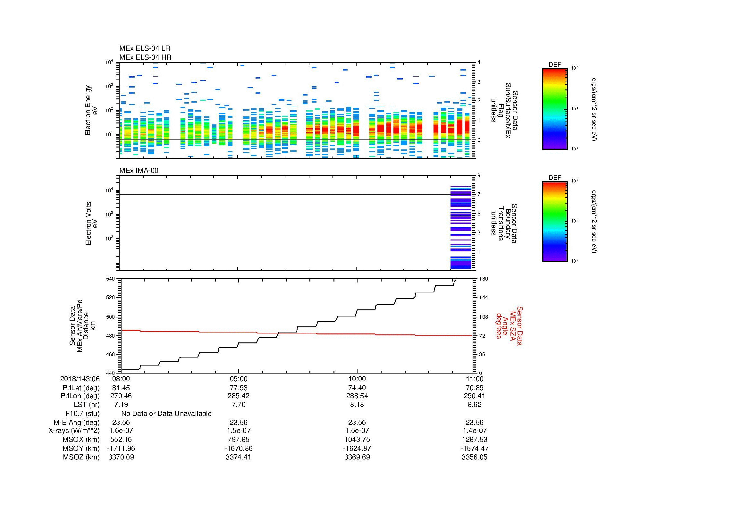Click the 09:00 time tick label
Image resolution: width=750 pixels, height=530 pixels.
click(x=239, y=379)
